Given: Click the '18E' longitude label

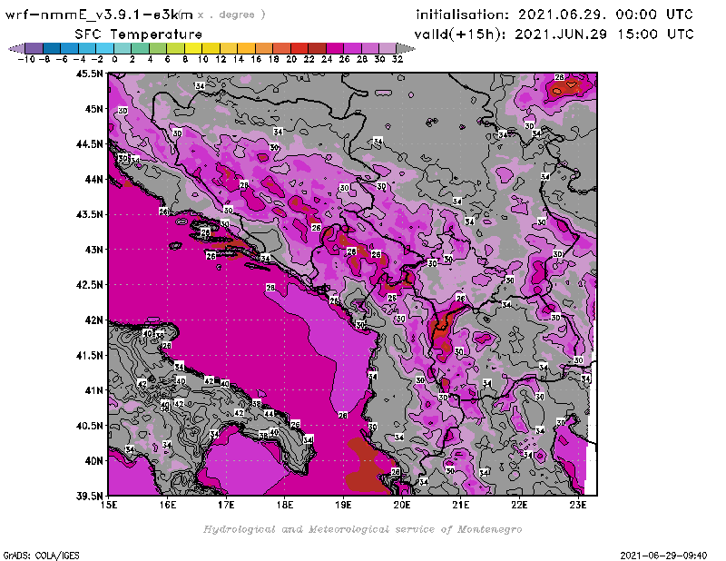Looking at the screenshot, I should [x=285, y=505].
